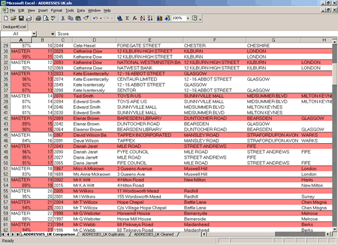Image resolution: width=338 pixels, height=245 pixels.
Task: Sort Descending with Z-A icon
Action: [x=150, y=18]
